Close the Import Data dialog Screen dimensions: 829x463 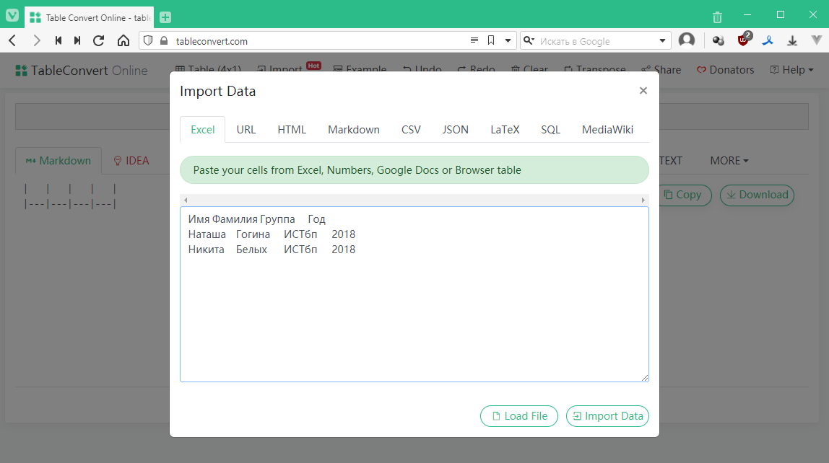coord(643,91)
